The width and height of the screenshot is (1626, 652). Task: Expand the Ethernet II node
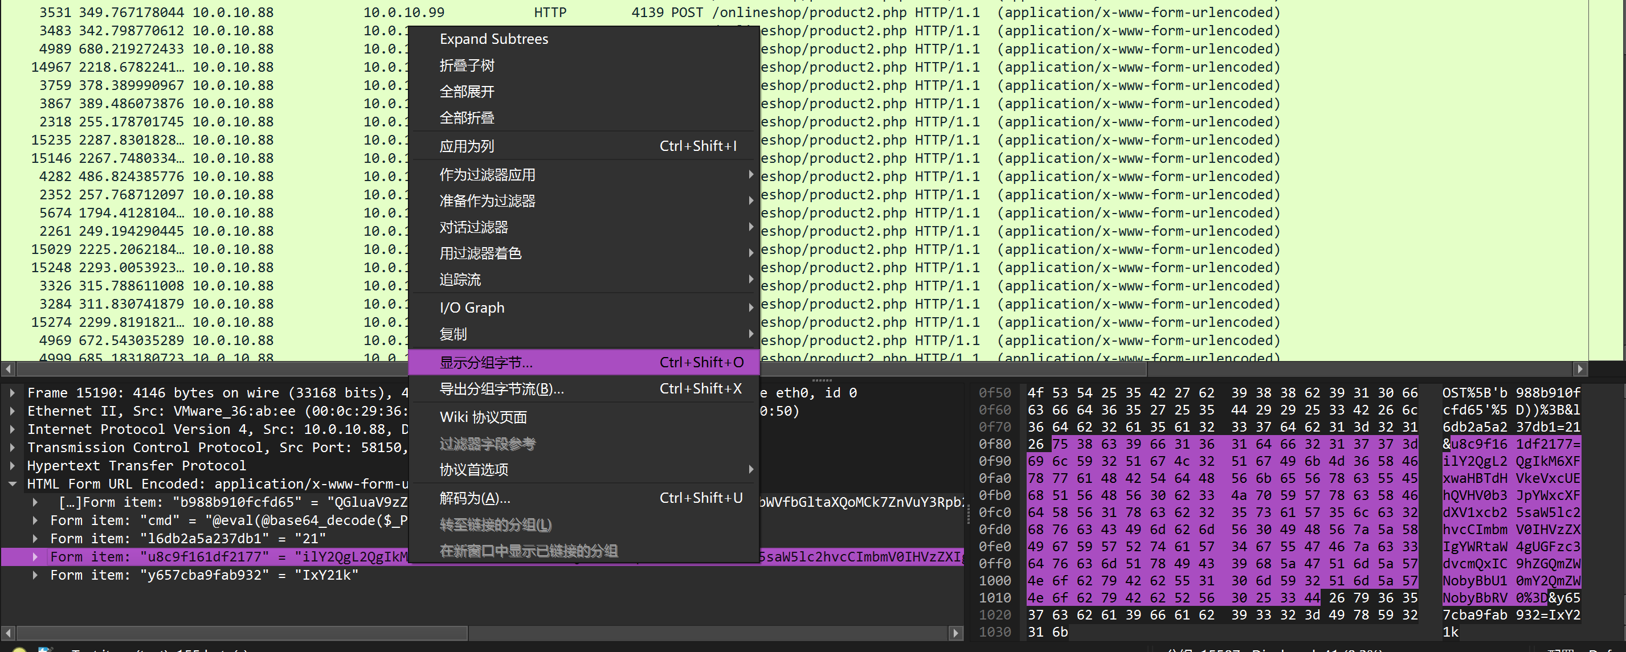pos(12,411)
